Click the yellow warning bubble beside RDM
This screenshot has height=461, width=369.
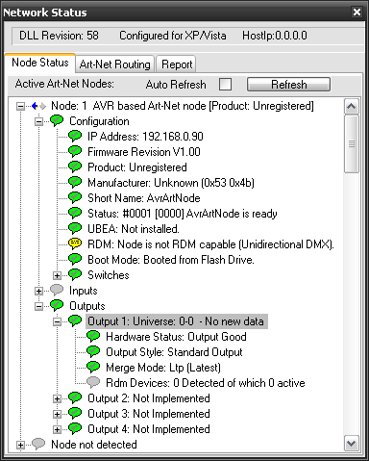coord(75,244)
